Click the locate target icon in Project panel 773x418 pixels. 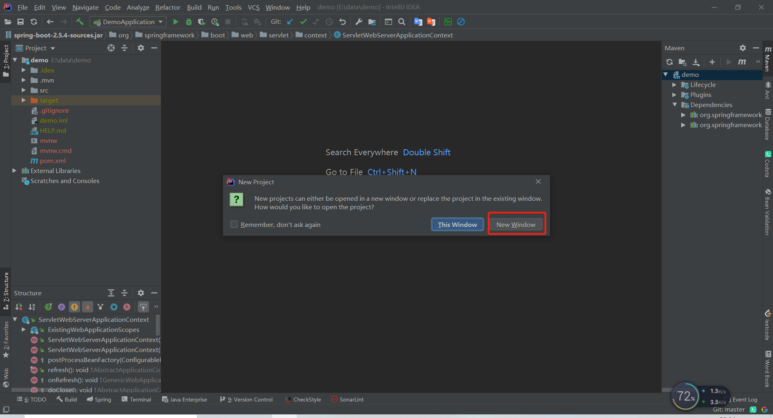(111, 48)
